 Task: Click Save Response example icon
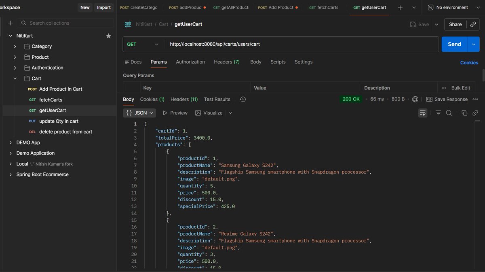429,99
